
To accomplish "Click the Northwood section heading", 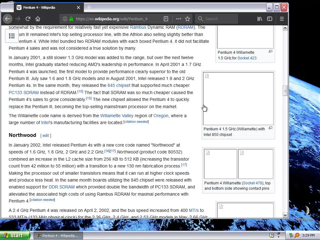I will [x=22, y=135].
